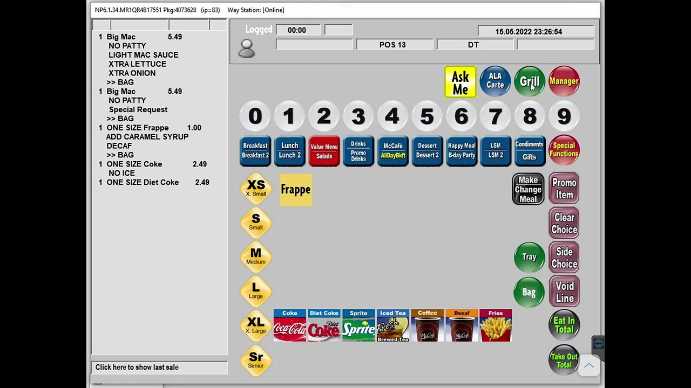Image resolution: width=691 pixels, height=388 pixels.
Task: Add a Sprite from quick items
Action: point(358,325)
